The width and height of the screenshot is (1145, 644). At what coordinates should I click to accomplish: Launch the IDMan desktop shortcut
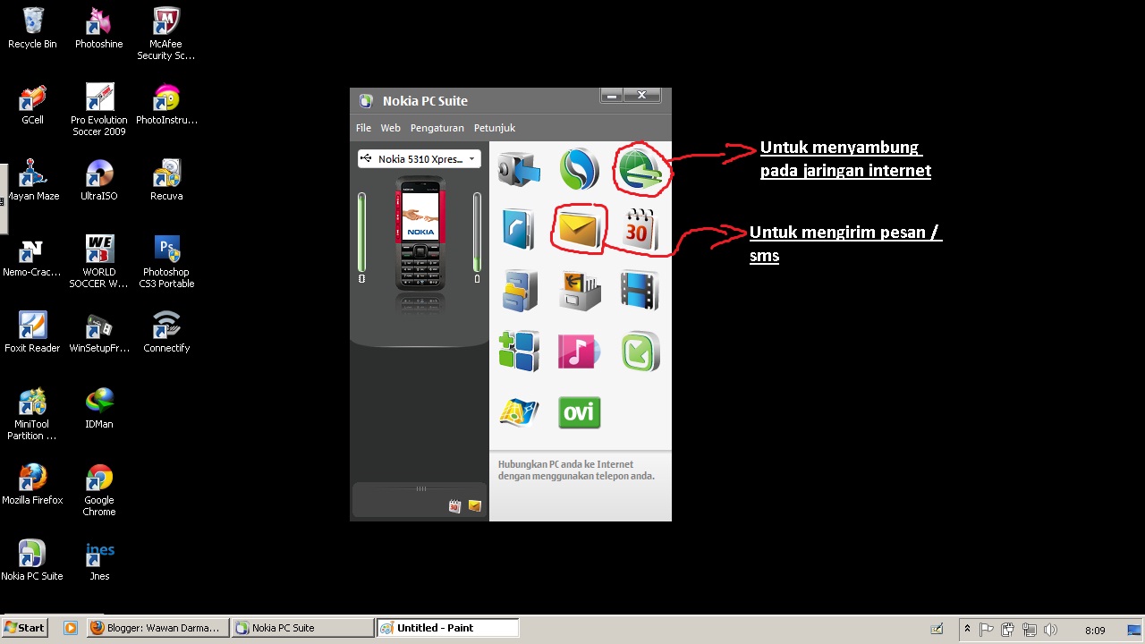(99, 408)
